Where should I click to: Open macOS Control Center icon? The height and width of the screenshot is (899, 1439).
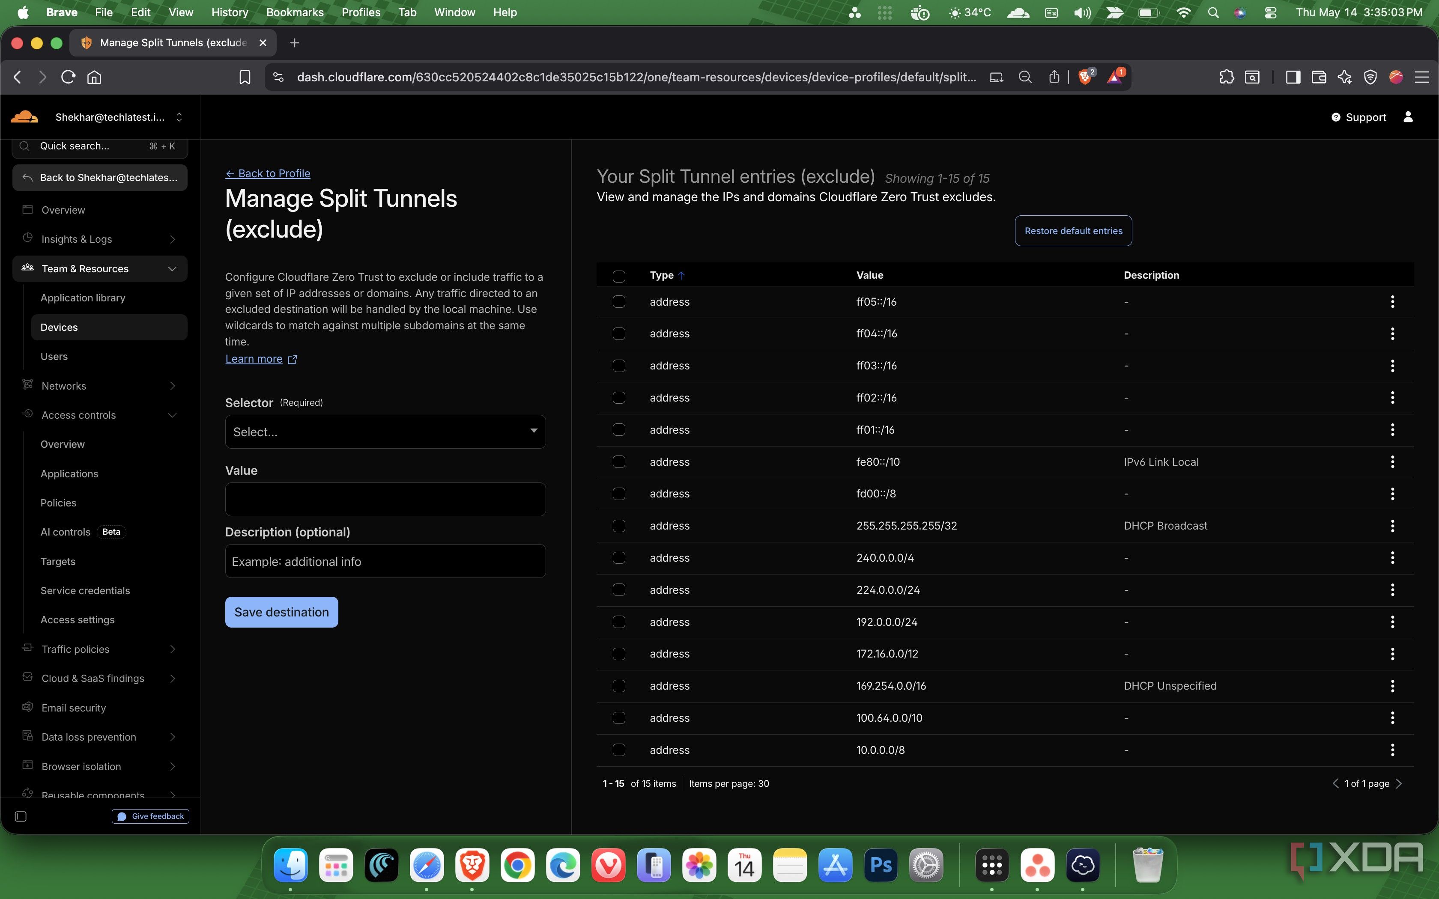pos(1270,12)
